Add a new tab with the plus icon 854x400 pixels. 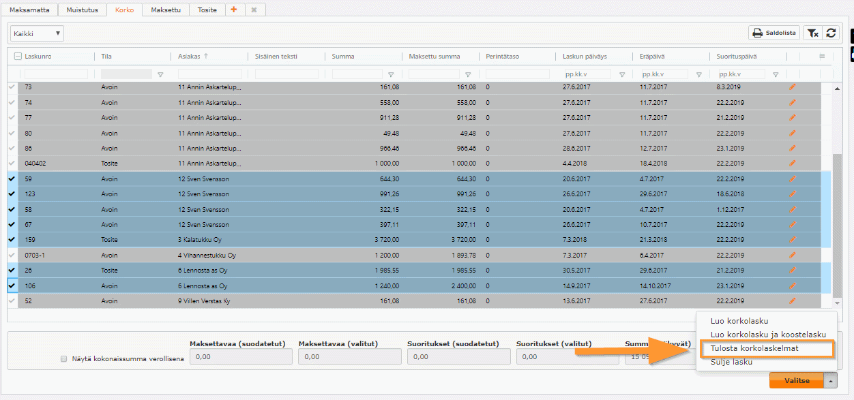pyautogui.click(x=234, y=10)
